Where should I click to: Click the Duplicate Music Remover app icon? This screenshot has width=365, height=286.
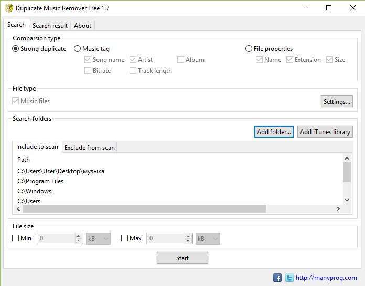(9, 8)
